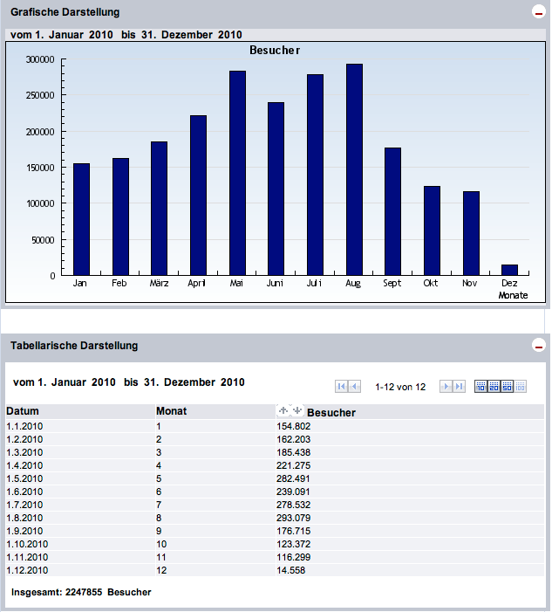Go to previous page of table
552x612 pixels.
355,386
